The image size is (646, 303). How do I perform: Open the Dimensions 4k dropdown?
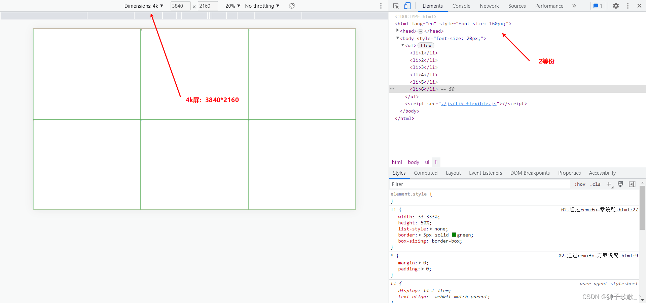[144, 6]
